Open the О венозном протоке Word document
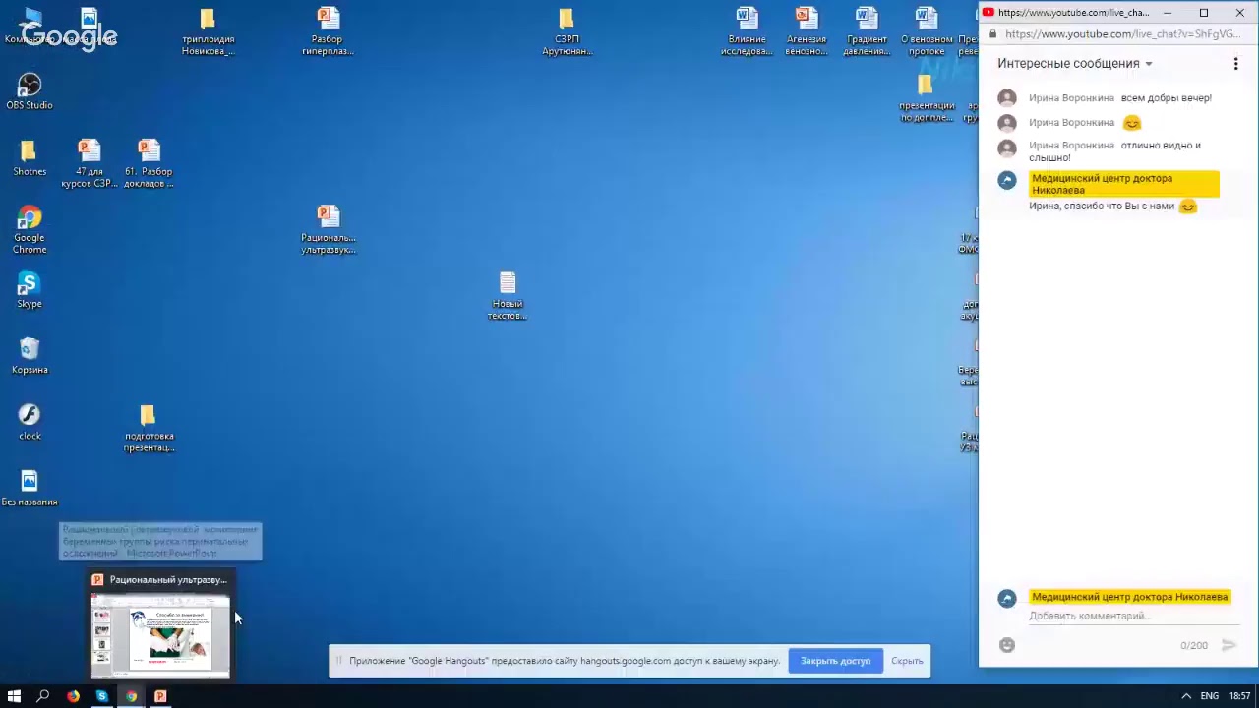This screenshot has width=1259, height=708. (927, 31)
